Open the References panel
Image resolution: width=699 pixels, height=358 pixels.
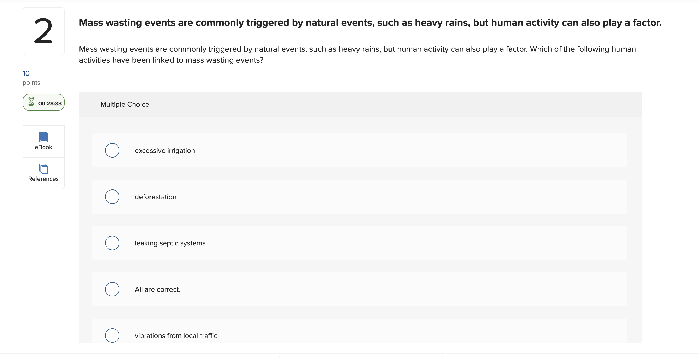pyautogui.click(x=43, y=173)
